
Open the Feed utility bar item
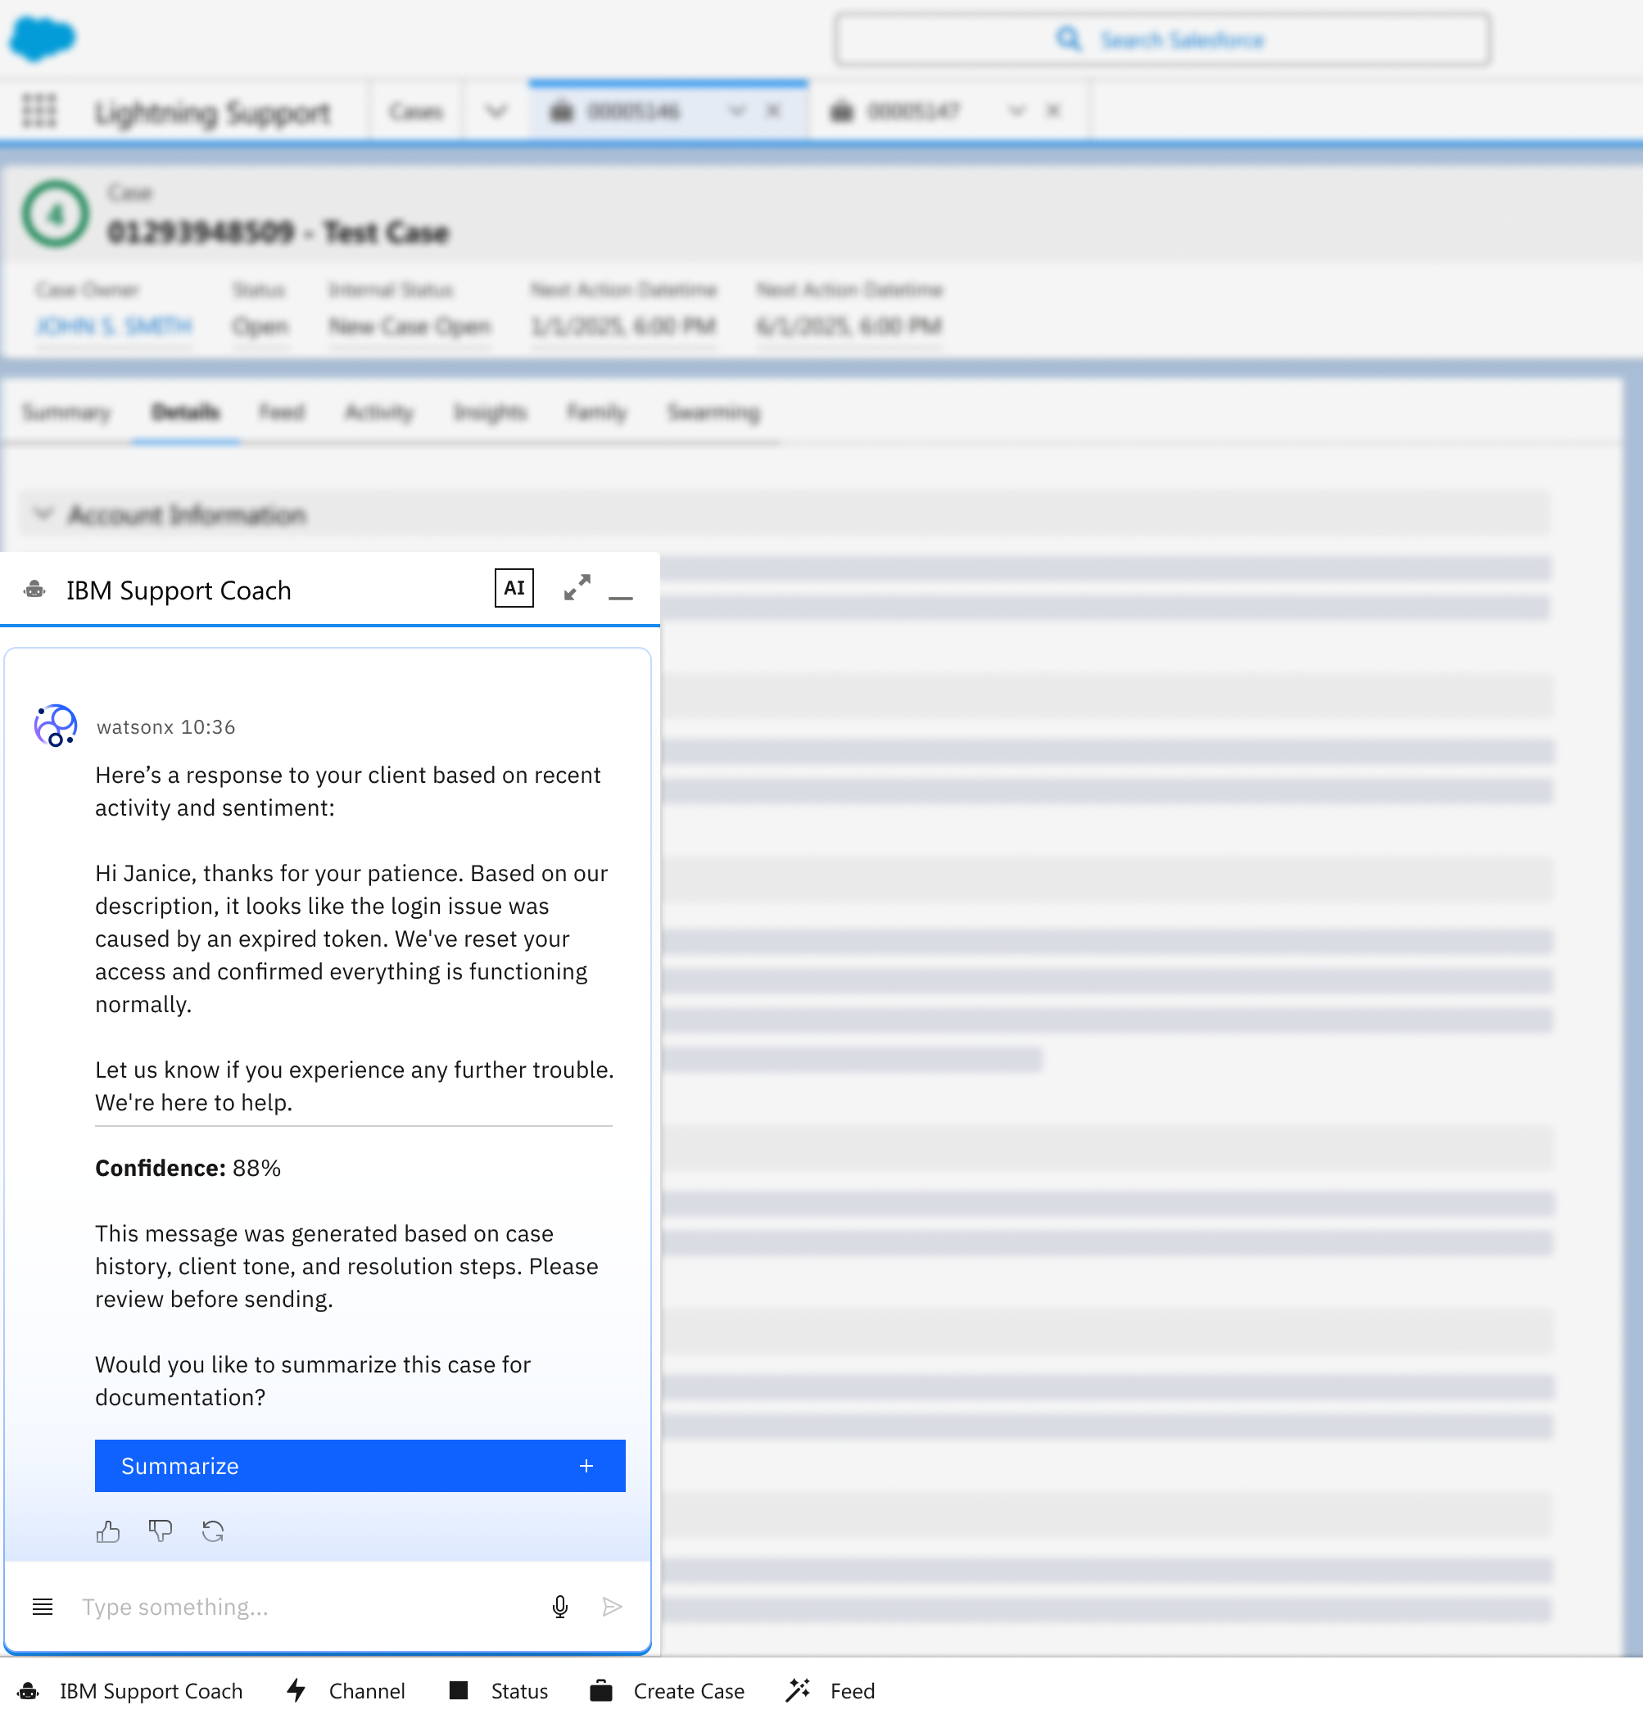(831, 1689)
